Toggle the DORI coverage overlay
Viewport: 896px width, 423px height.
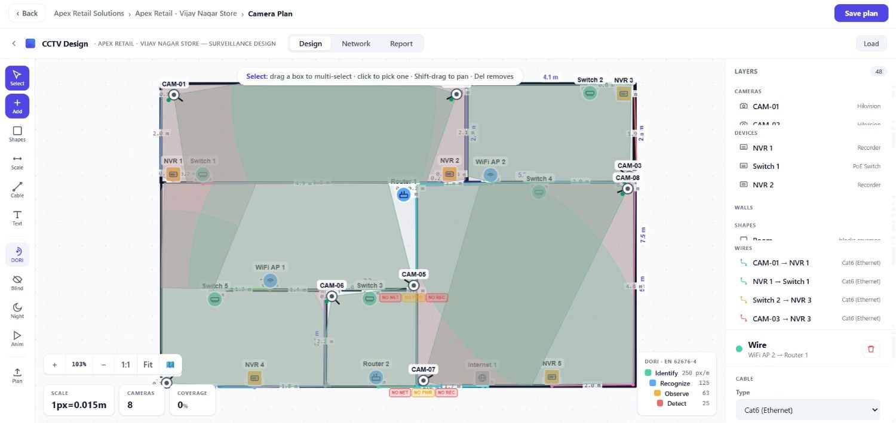(x=17, y=255)
